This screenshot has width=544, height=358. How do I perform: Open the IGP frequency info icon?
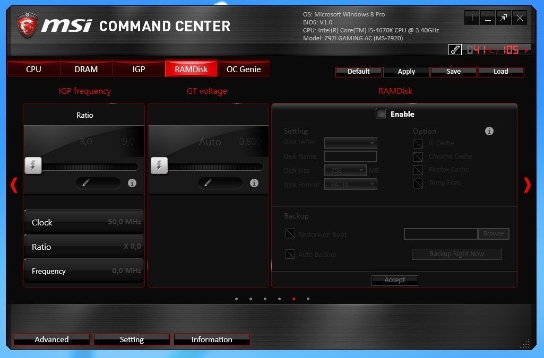click(x=132, y=183)
